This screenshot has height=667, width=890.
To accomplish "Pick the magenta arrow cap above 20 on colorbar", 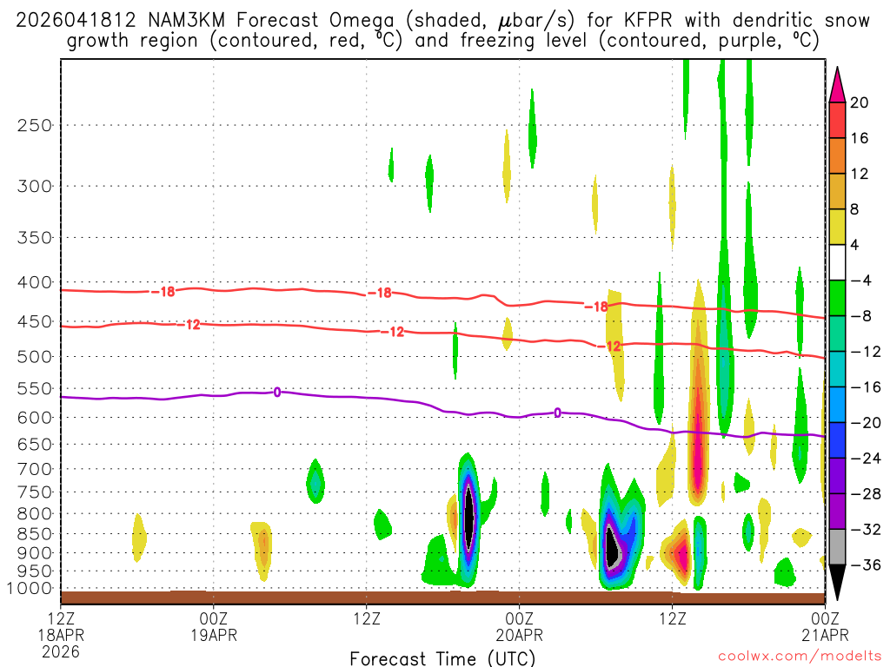I will pyautogui.click(x=837, y=84).
